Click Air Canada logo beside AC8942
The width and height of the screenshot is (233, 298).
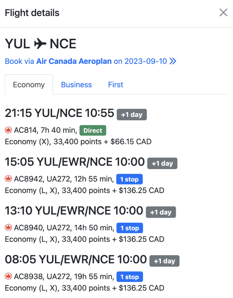click(x=8, y=179)
